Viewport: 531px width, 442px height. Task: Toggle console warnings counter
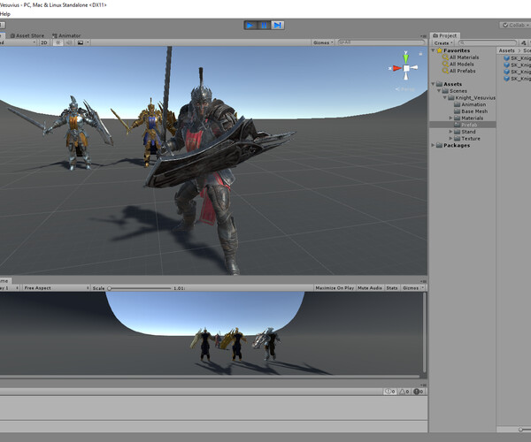[x=404, y=392]
